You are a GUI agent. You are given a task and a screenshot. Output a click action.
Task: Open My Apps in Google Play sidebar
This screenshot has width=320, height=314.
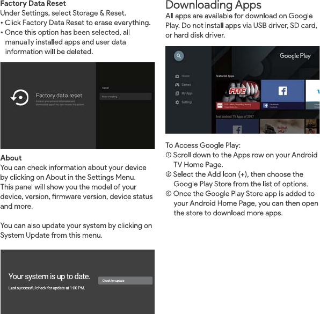(184, 93)
